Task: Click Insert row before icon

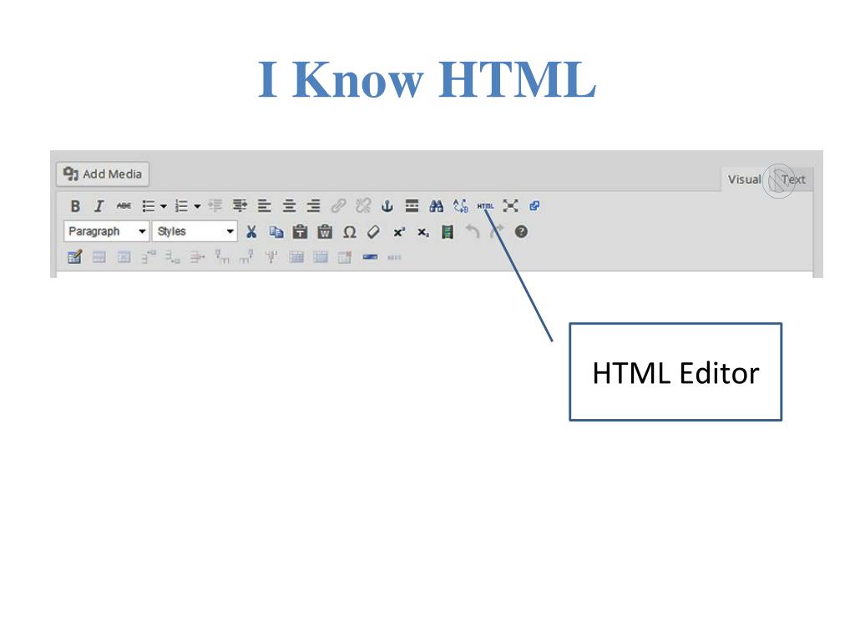Action: pos(149,257)
